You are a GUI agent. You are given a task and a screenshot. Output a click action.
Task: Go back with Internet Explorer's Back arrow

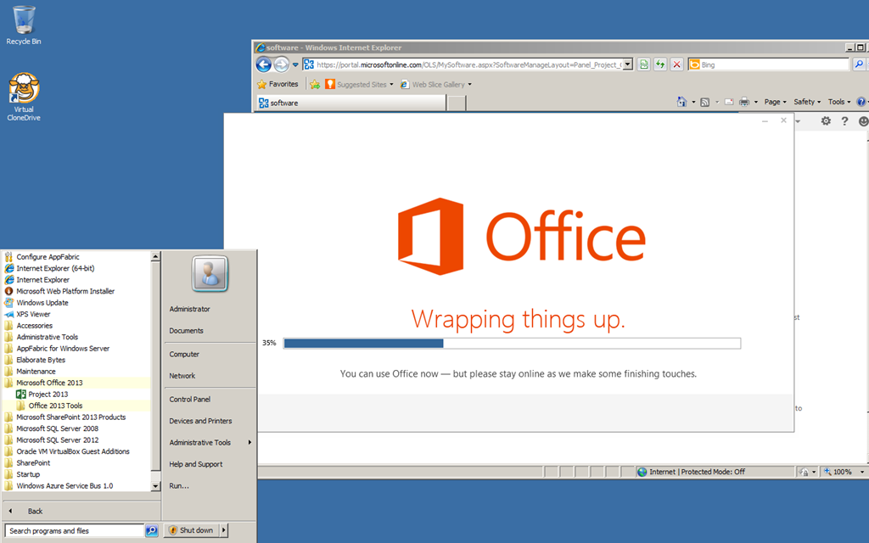pos(264,64)
